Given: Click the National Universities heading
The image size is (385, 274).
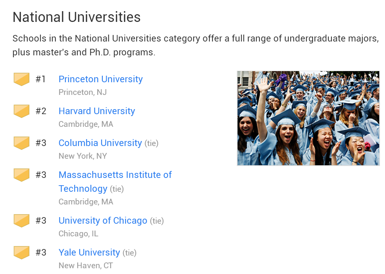Looking at the screenshot, I should tap(77, 17).
